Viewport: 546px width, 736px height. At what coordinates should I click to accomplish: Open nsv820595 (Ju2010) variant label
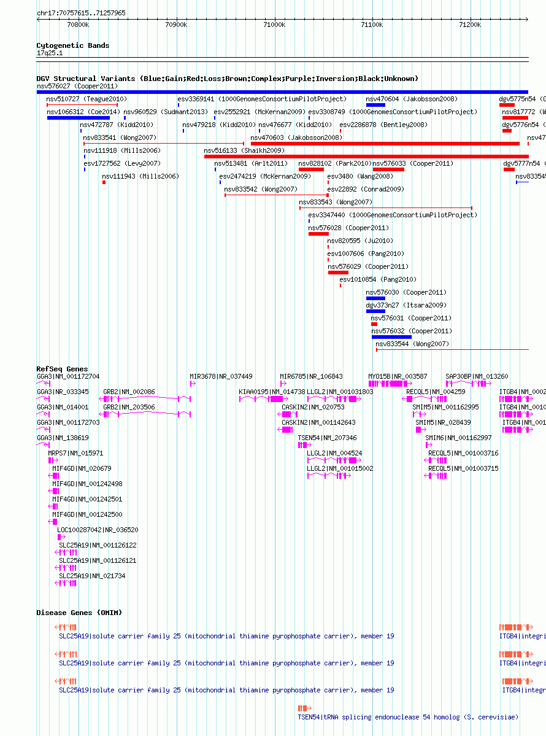click(360, 241)
